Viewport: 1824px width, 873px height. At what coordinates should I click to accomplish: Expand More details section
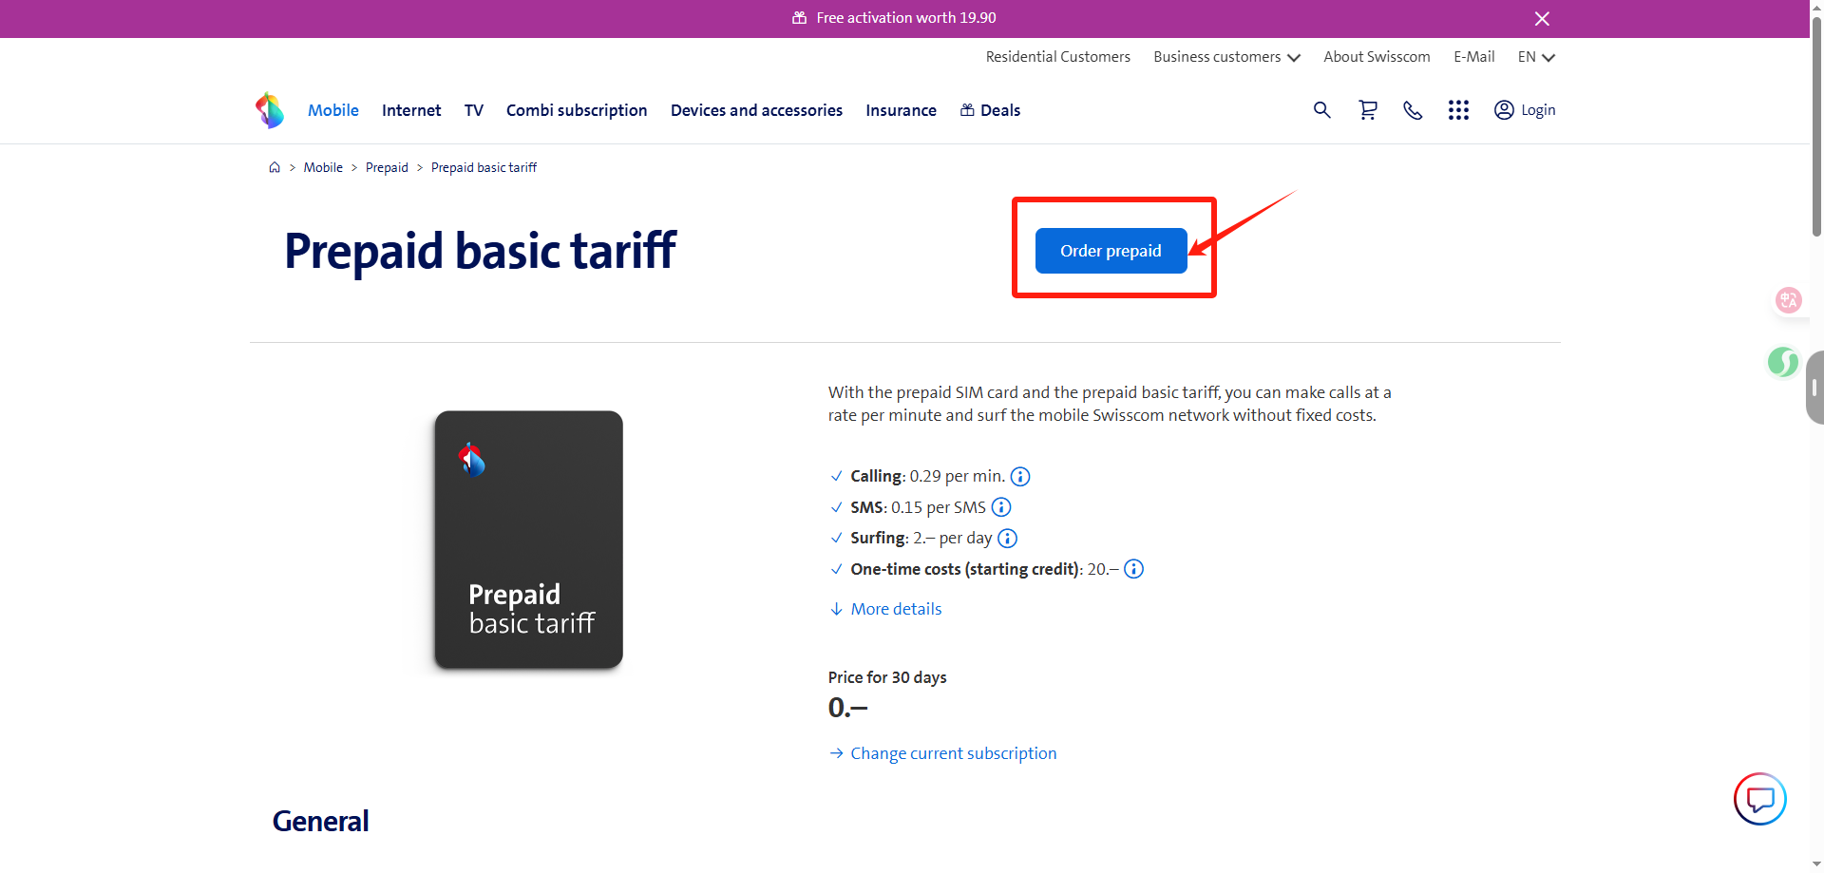click(885, 609)
